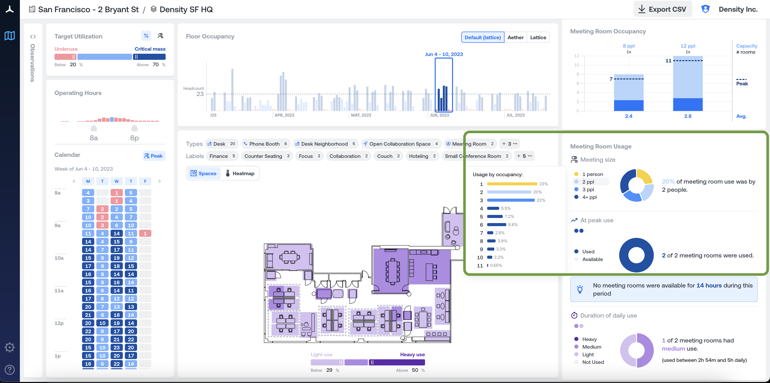Click the Light use threshold handle

tap(341, 362)
